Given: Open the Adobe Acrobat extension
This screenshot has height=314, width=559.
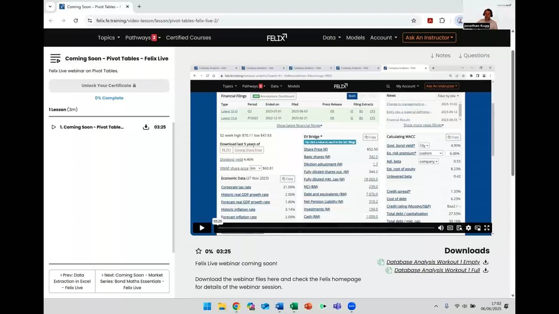Looking at the screenshot, I should pyautogui.click(x=430, y=20).
